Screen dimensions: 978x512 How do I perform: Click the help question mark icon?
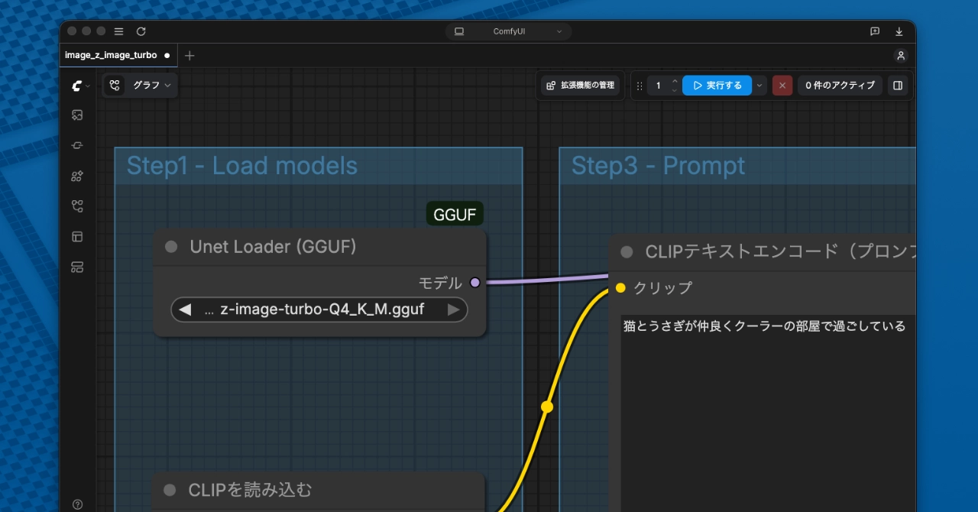77,504
